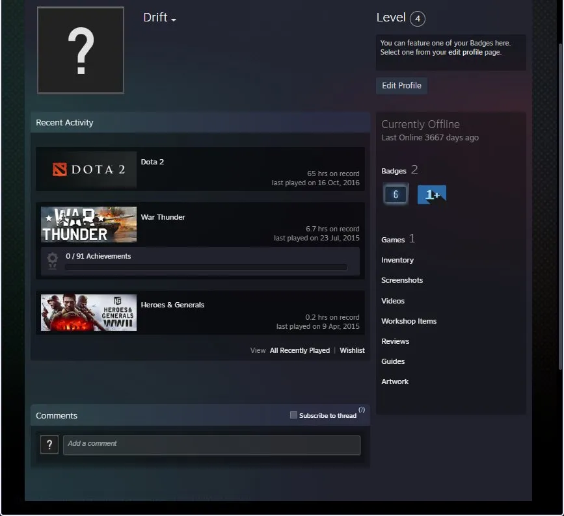Click the War Thunder game title
The height and width of the screenshot is (516, 564).
[163, 217]
